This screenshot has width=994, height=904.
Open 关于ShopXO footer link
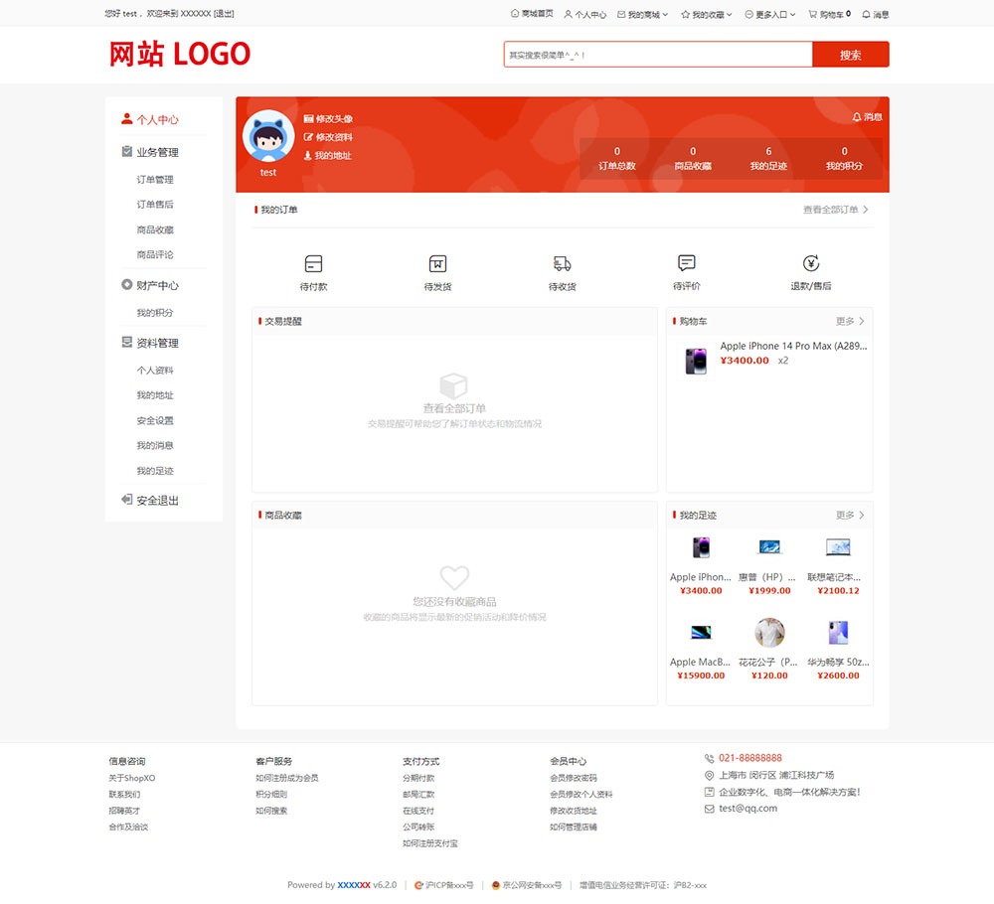pyautogui.click(x=132, y=778)
